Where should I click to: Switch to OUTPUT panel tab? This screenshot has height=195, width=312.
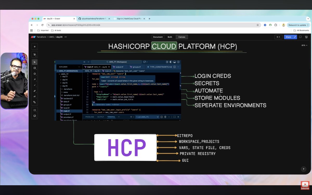tap(101, 117)
